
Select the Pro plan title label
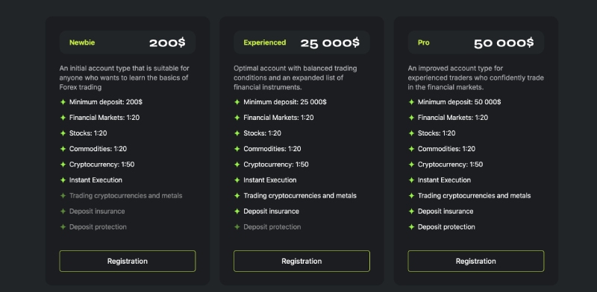(423, 42)
